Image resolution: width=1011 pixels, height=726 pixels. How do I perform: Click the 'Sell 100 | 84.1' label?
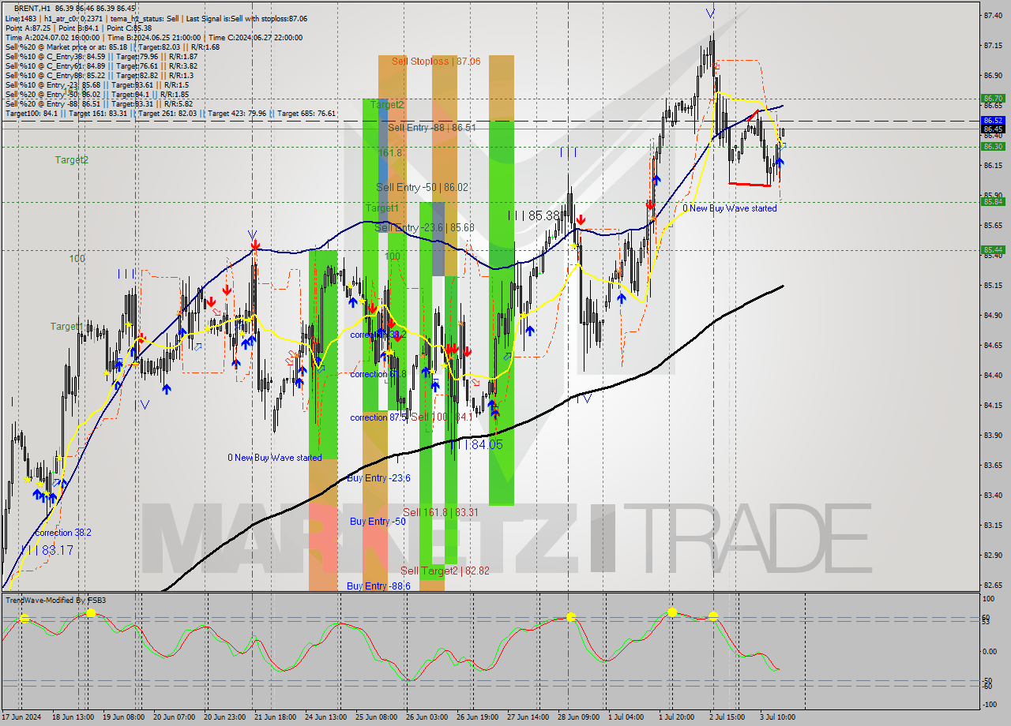442,417
